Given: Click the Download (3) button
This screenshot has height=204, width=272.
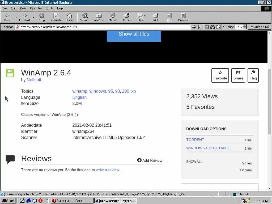Looking at the screenshot, I should [259, 27].
